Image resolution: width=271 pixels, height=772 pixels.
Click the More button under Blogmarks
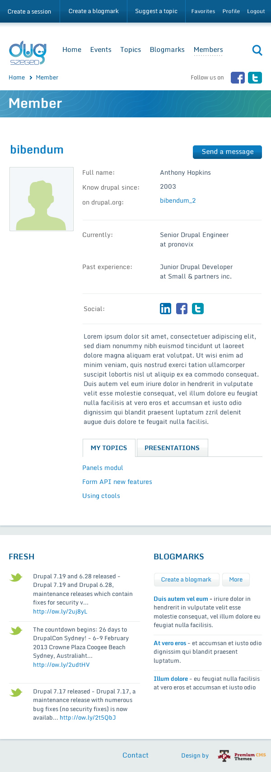[236, 580]
